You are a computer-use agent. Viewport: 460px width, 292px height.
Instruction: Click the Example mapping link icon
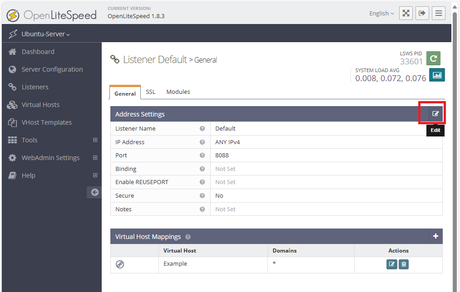pyautogui.click(x=120, y=264)
